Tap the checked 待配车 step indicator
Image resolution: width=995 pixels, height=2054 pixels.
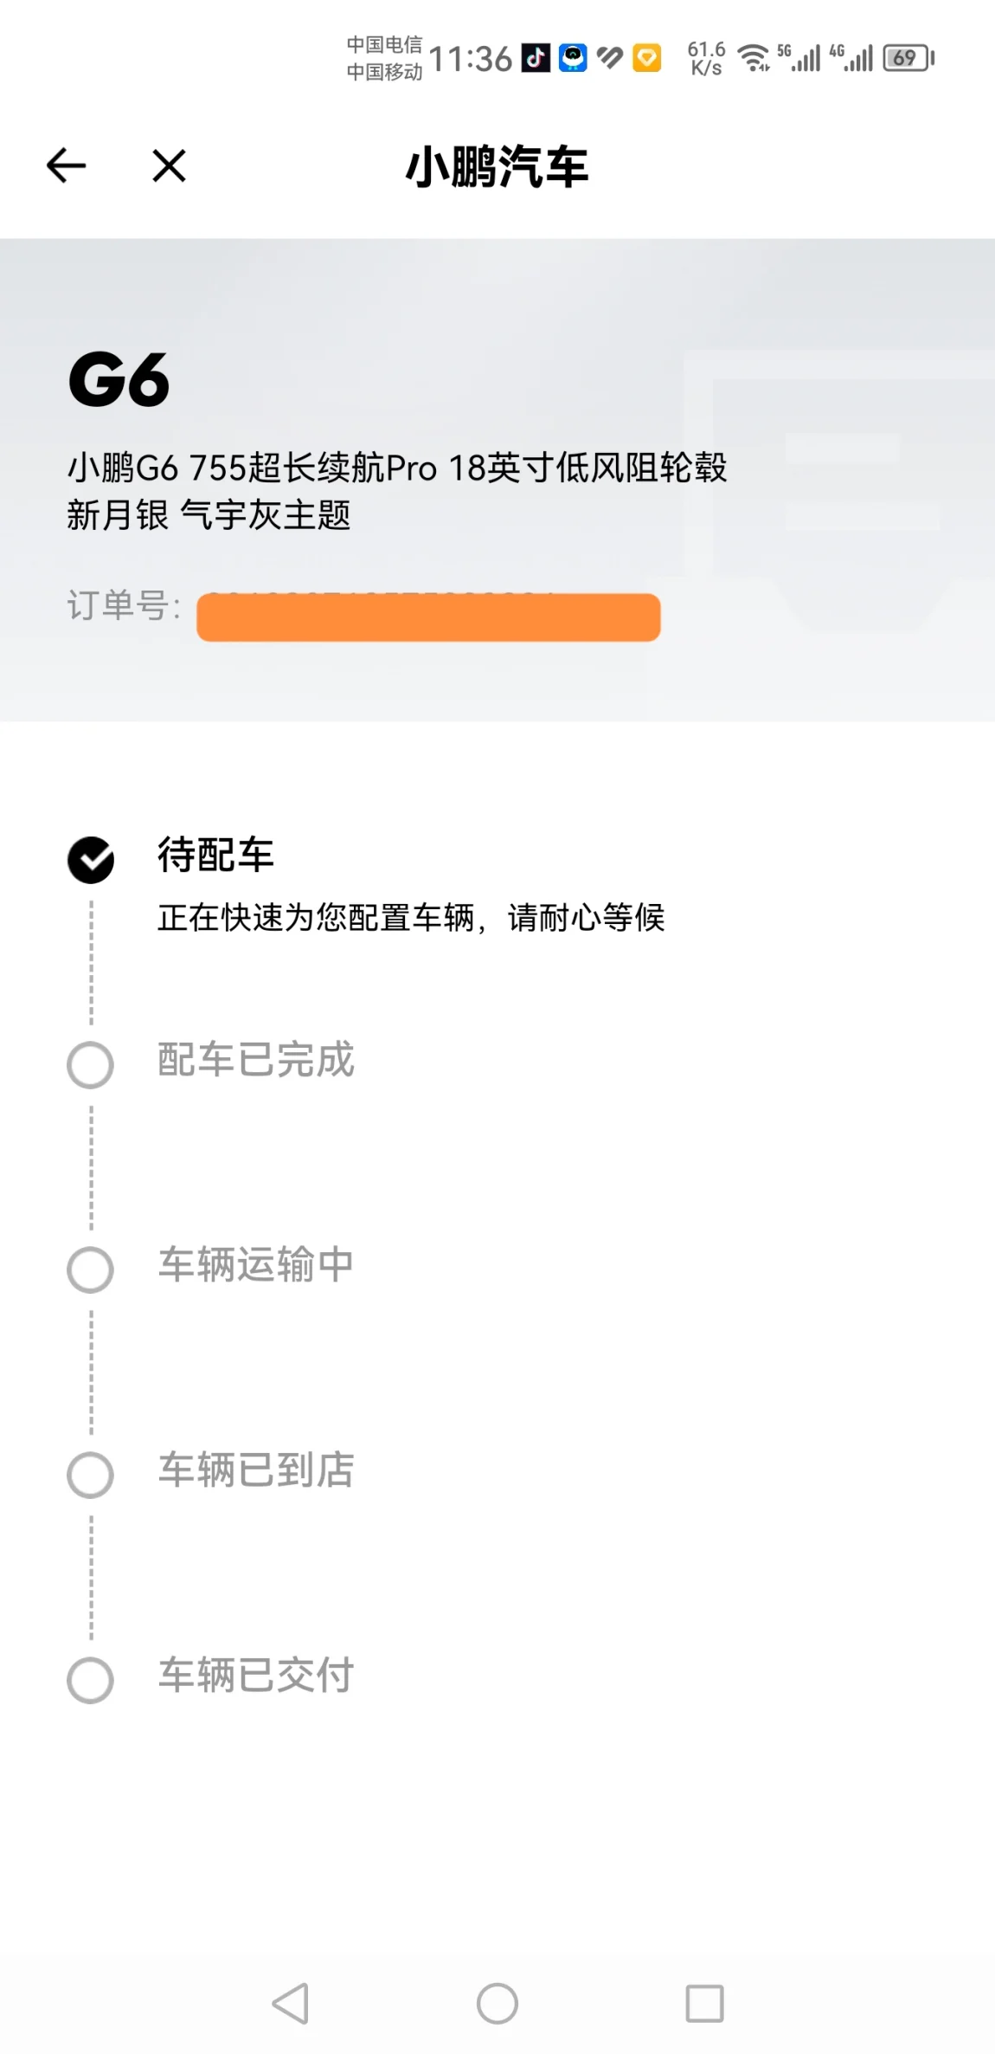[91, 860]
